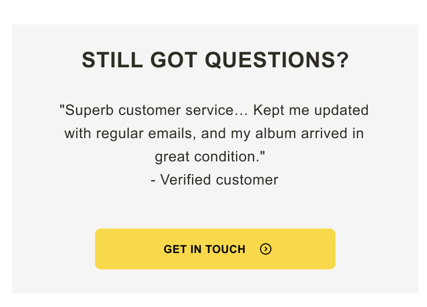Click the word "service…" in the quote
Image resolution: width=427 pixels, height=307 pixels.
pyautogui.click(x=220, y=110)
